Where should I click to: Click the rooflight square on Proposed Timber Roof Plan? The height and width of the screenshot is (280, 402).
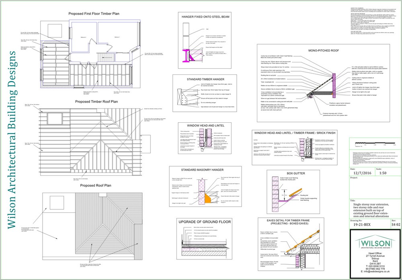click(x=55, y=119)
